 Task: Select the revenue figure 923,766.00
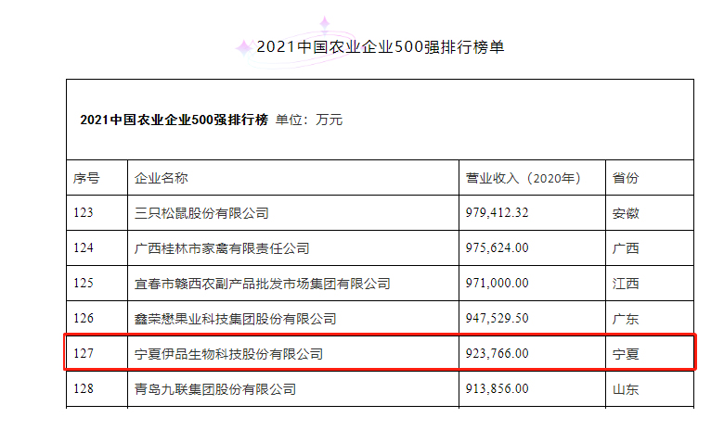497,354
